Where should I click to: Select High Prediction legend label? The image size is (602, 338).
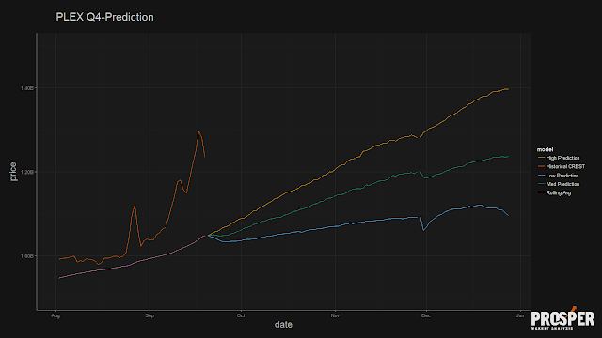tap(562, 158)
